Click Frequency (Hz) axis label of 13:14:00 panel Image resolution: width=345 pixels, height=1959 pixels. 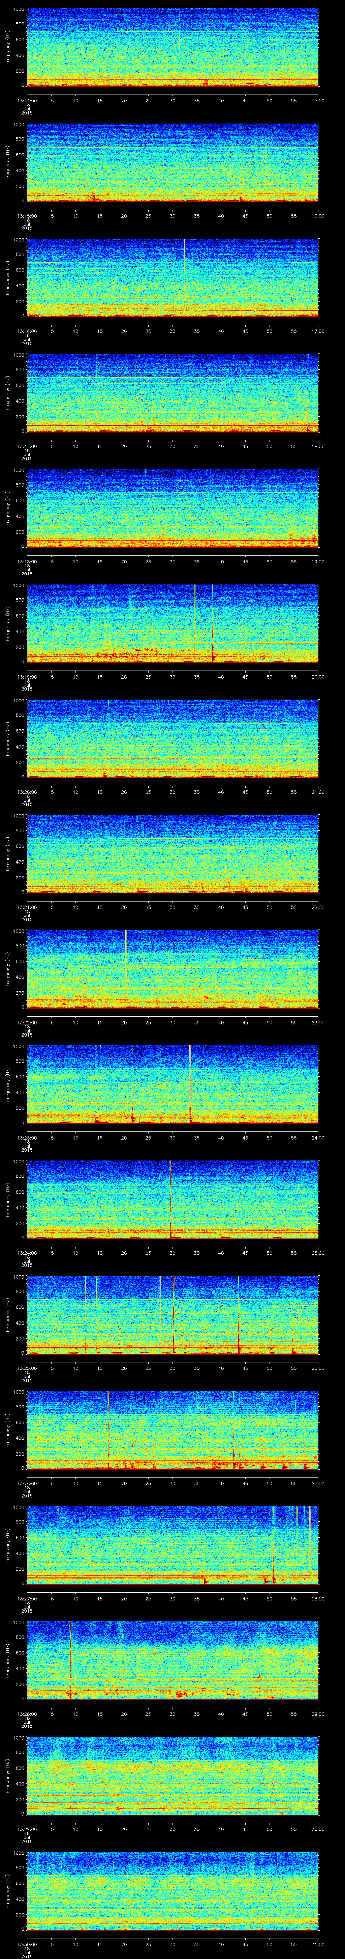click(x=8, y=47)
